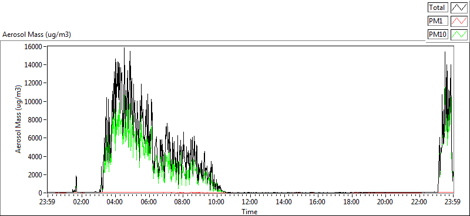Image resolution: width=470 pixels, height=216 pixels.
Task: Click the 2000 y-axis tick label
Action: click(x=35, y=175)
